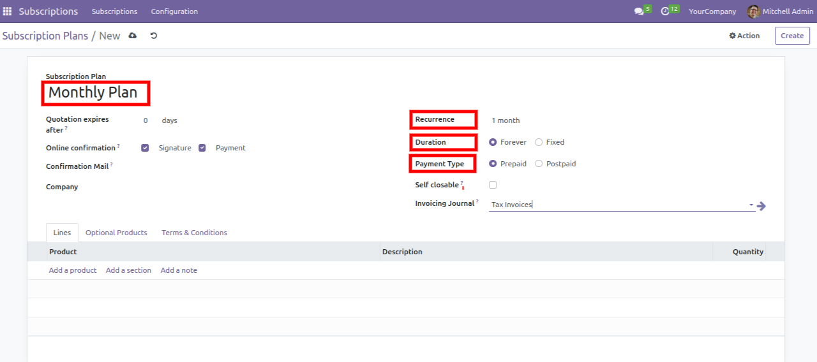Viewport: 817px width, 362px height.
Task: Expand the Invoicing Journal dropdown arrow
Action: point(751,205)
